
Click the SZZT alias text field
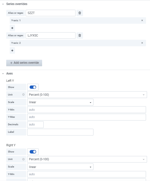coord(50,13)
